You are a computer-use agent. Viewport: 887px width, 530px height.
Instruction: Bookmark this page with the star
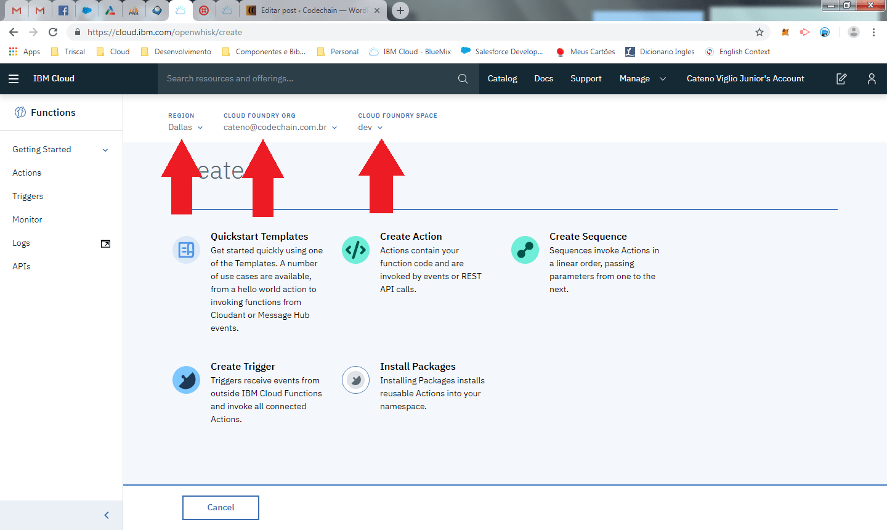pyautogui.click(x=759, y=32)
